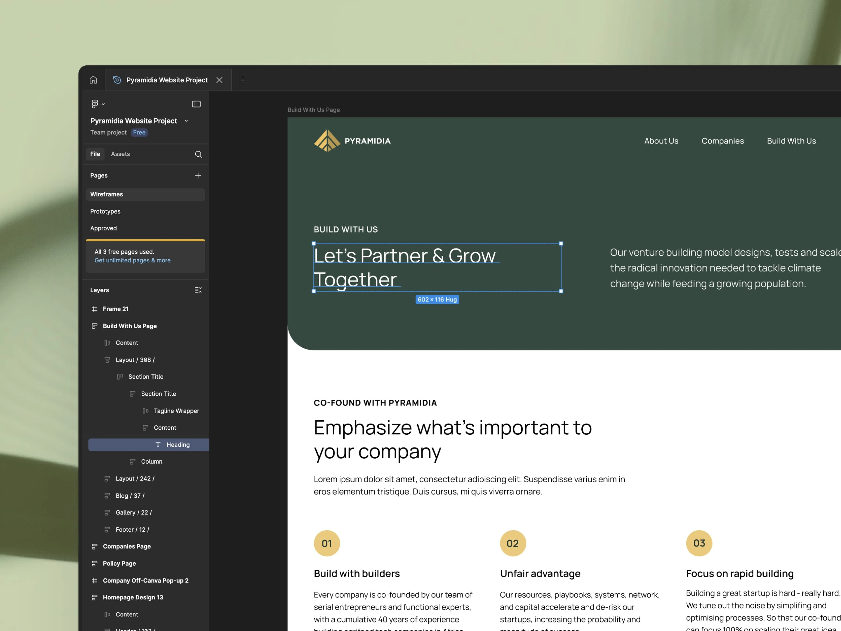Switch to the File tab
The height and width of the screenshot is (631, 841).
(95, 154)
